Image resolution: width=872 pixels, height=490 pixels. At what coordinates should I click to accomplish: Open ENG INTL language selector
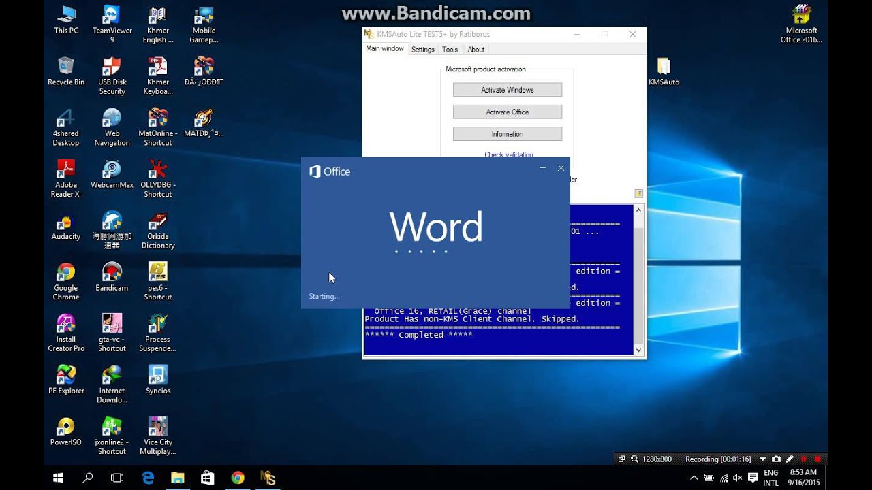771,478
